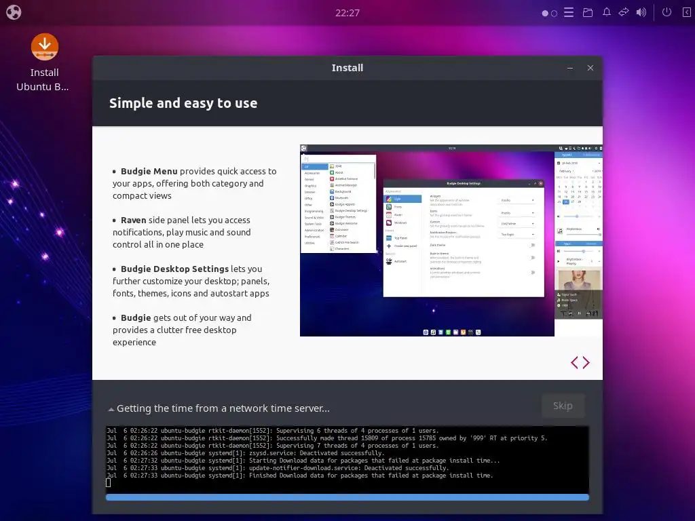Click the Budgie desktop slideshow screenshot

pyautogui.click(x=451, y=241)
